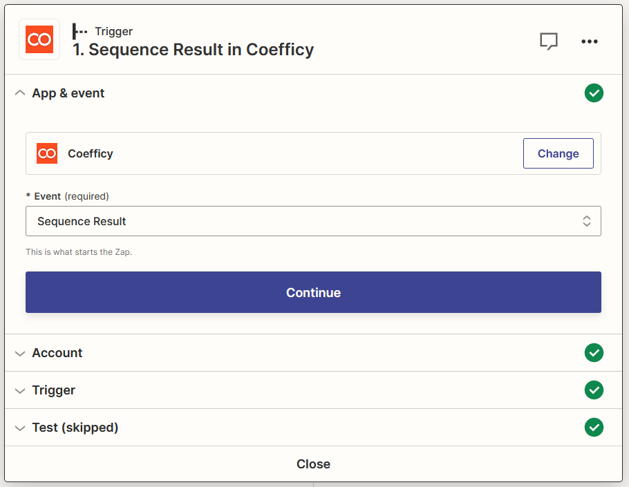
Task: Click the Trigger section green checkmark
Action: tap(593, 390)
